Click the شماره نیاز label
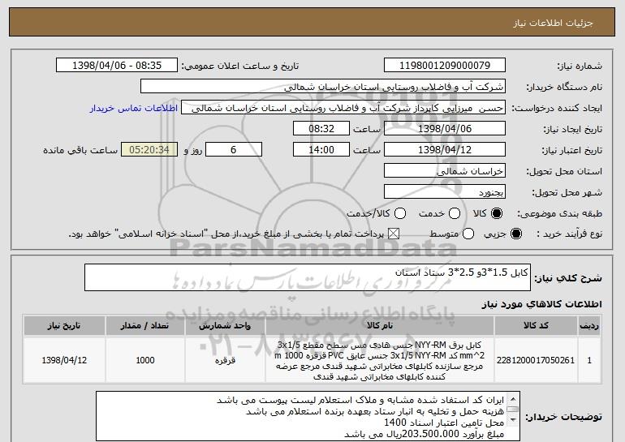 tap(580, 66)
